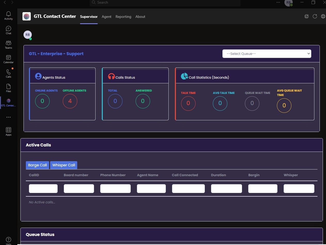326x245 pixels.
Task: Click the Apps grid icon
Action: 9,131
